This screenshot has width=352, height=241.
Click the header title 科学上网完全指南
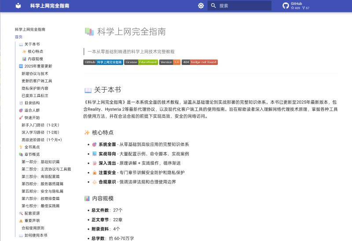point(50,6)
